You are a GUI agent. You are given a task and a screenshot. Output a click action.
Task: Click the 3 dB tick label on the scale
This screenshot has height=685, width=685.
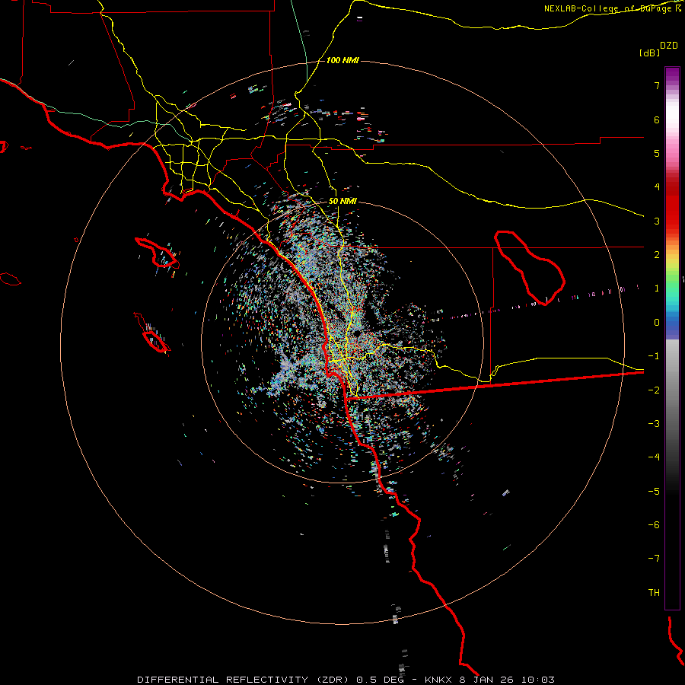[x=657, y=221]
